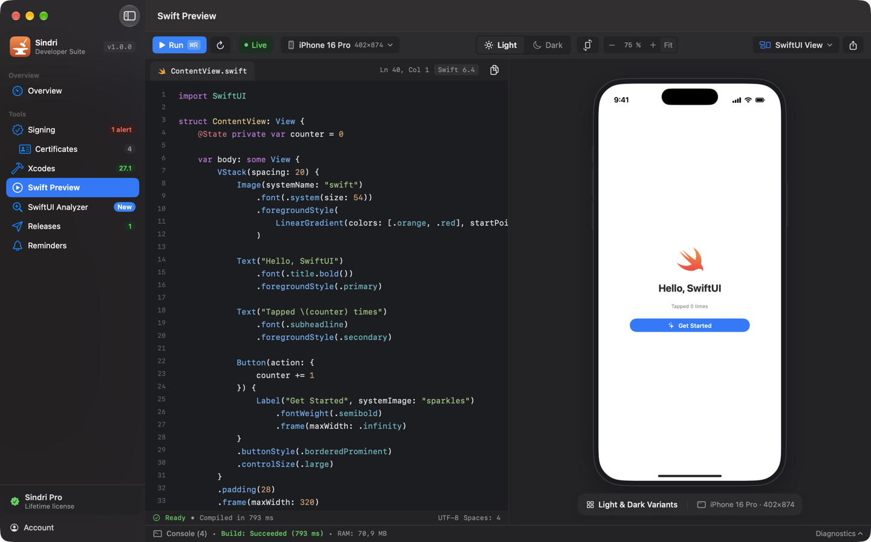Image resolution: width=871 pixels, height=542 pixels.
Task: Click the Build: Succeeded status text
Action: [x=272, y=534]
